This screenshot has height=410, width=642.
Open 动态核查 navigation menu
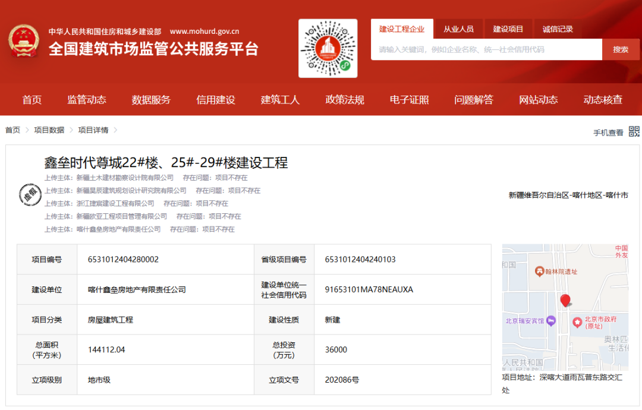click(603, 100)
